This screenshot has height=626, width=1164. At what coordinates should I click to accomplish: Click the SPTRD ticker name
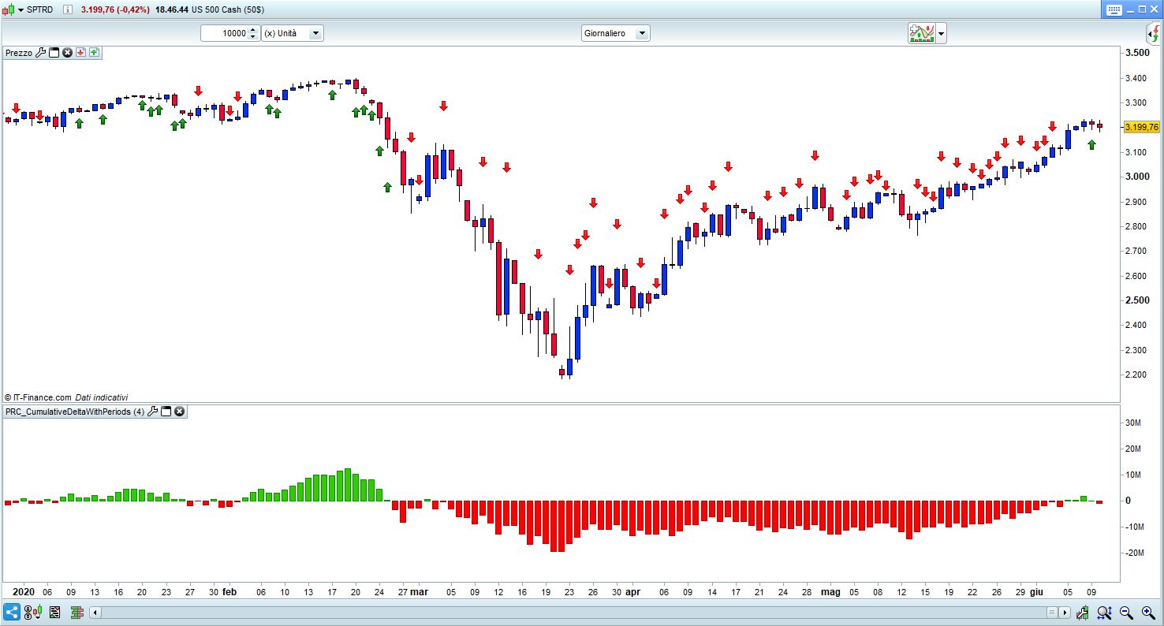pyautogui.click(x=40, y=10)
